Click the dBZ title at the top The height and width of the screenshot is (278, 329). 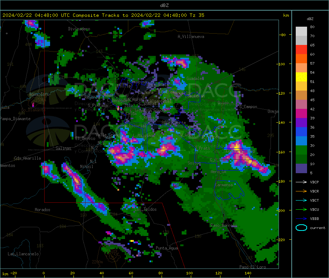[164, 5]
